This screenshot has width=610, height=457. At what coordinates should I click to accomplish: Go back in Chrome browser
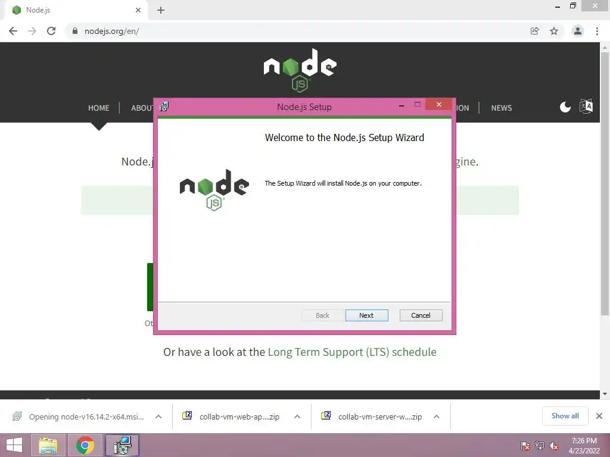tap(13, 31)
